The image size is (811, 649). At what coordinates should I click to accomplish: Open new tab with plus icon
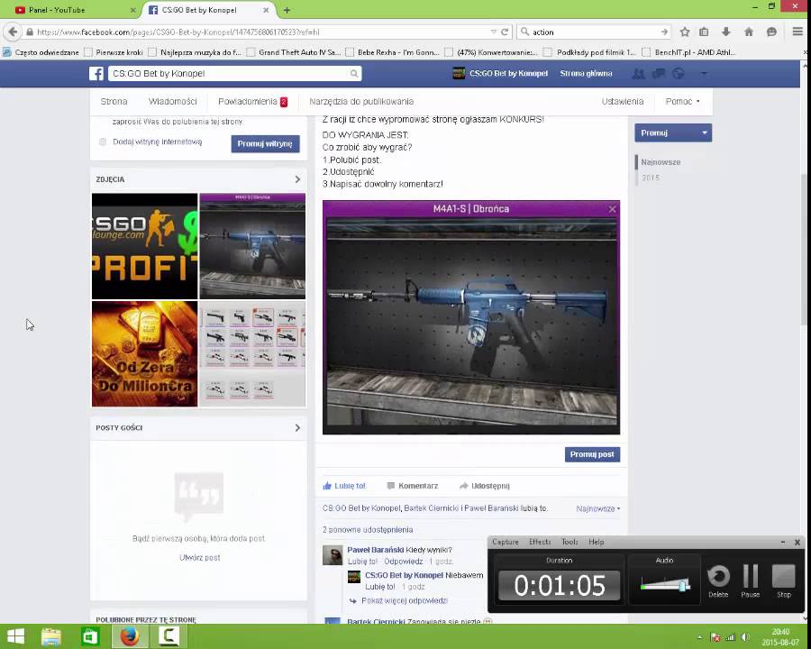click(287, 10)
